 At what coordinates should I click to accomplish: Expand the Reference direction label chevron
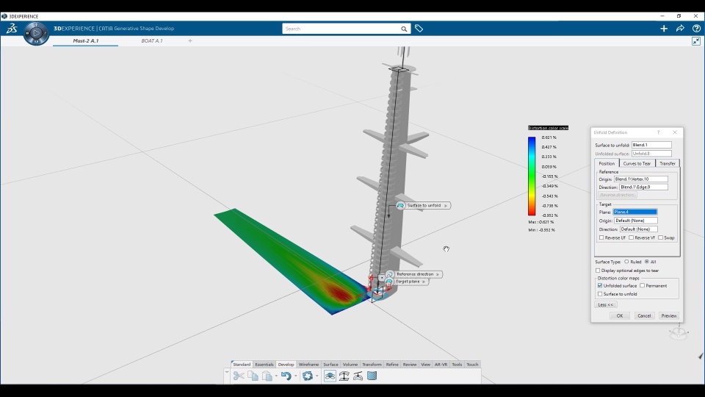click(438, 274)
